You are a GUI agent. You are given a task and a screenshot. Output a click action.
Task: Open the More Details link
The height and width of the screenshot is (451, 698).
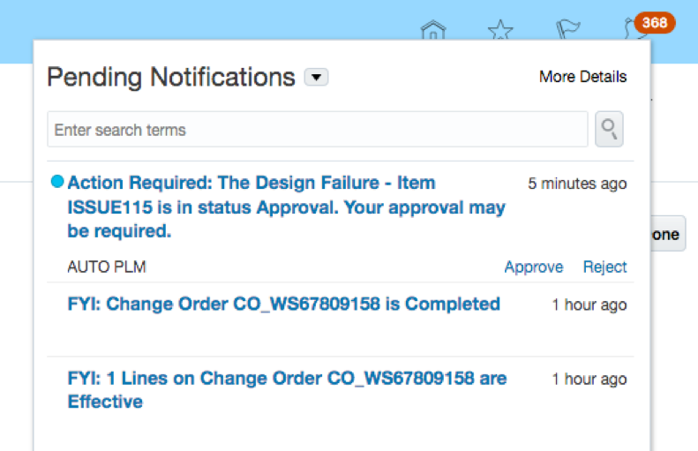pos(582,77)
